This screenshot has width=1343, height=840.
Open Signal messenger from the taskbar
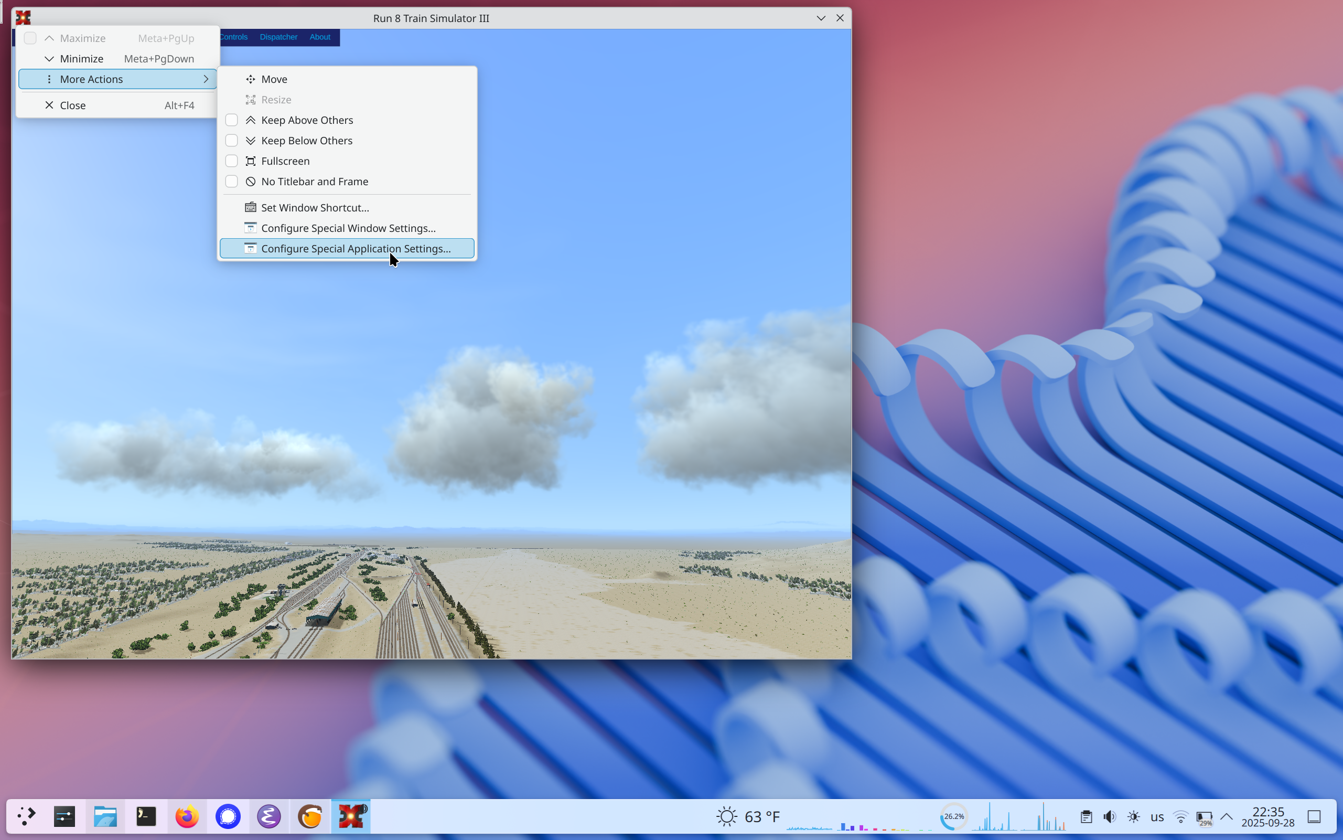(228, 816)
